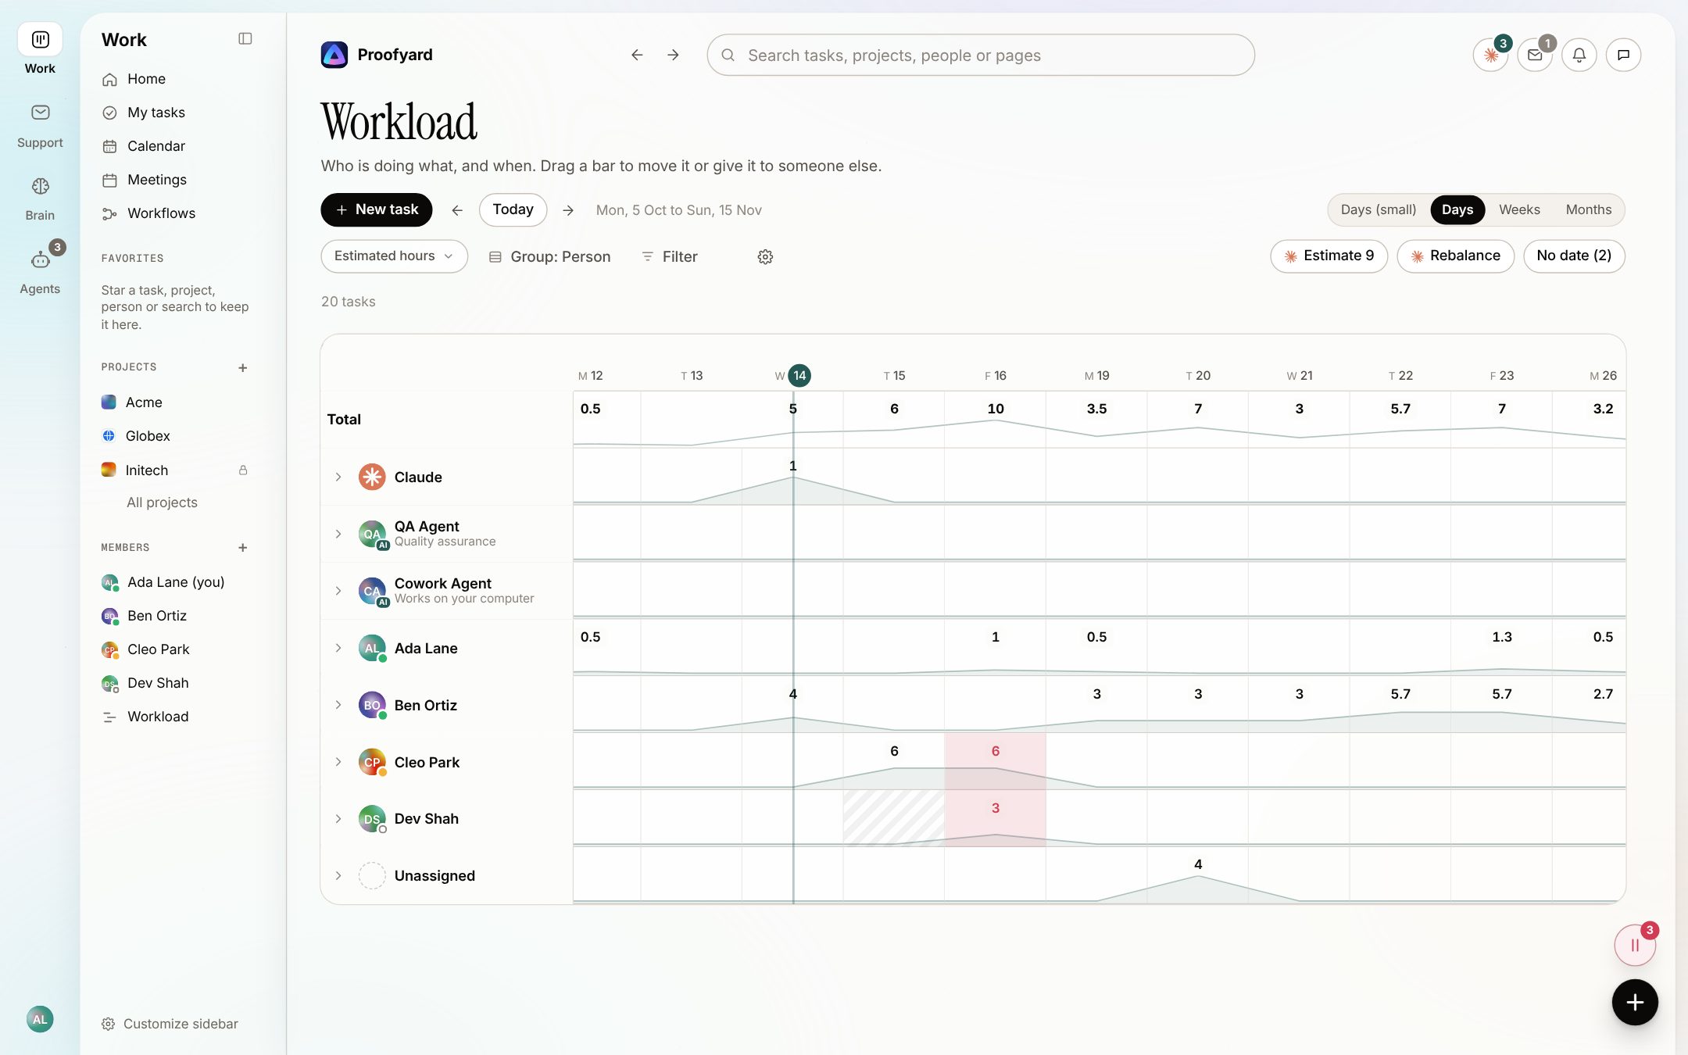Add a new member with plus icon
The width and height of the screenshot is (1688, 1055).
pyautogui.click(x=243, y=548)
